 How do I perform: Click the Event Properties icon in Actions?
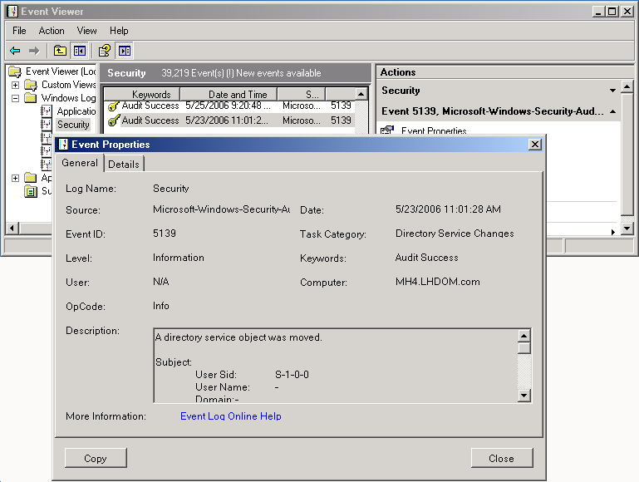point(387,130)
